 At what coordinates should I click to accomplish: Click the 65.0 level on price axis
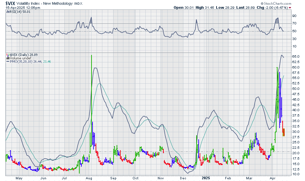[x=295, y=56]
